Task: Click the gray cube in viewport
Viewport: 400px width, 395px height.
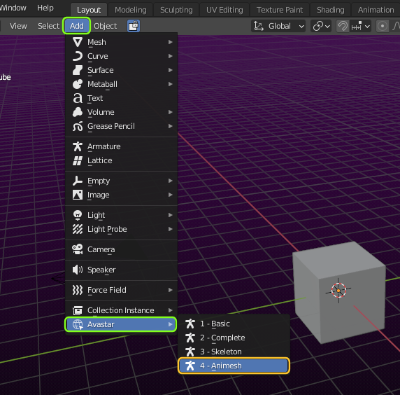Action: [x=339, y=293]
